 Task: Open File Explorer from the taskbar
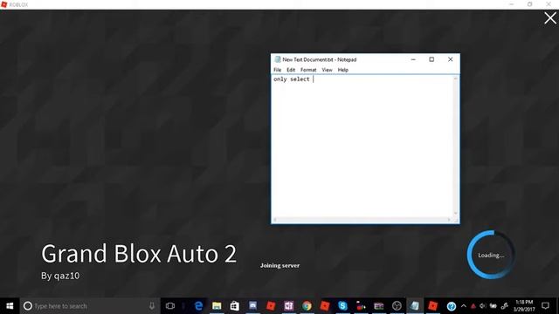217,306
